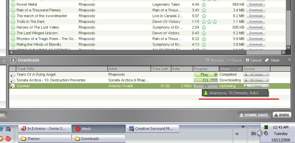The image size is (295, 143).
Task: Click the star on the Heroes of The Lost Valley row
Action: (204, 27)
